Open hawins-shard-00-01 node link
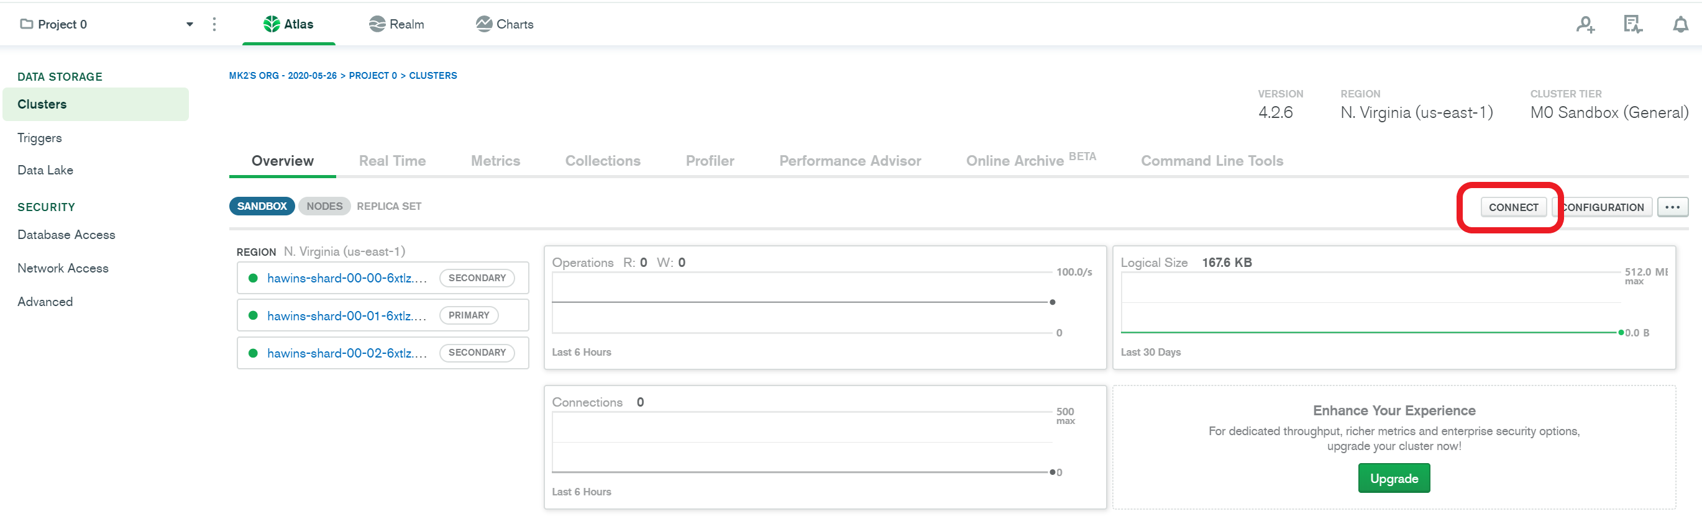Viewport: 1702px width, 532px height. tap(347, 316)
